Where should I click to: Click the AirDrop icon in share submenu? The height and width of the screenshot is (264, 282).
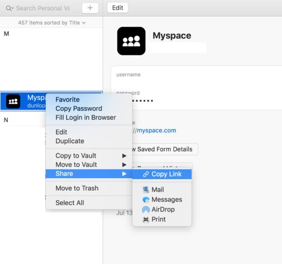pos(146,210)
